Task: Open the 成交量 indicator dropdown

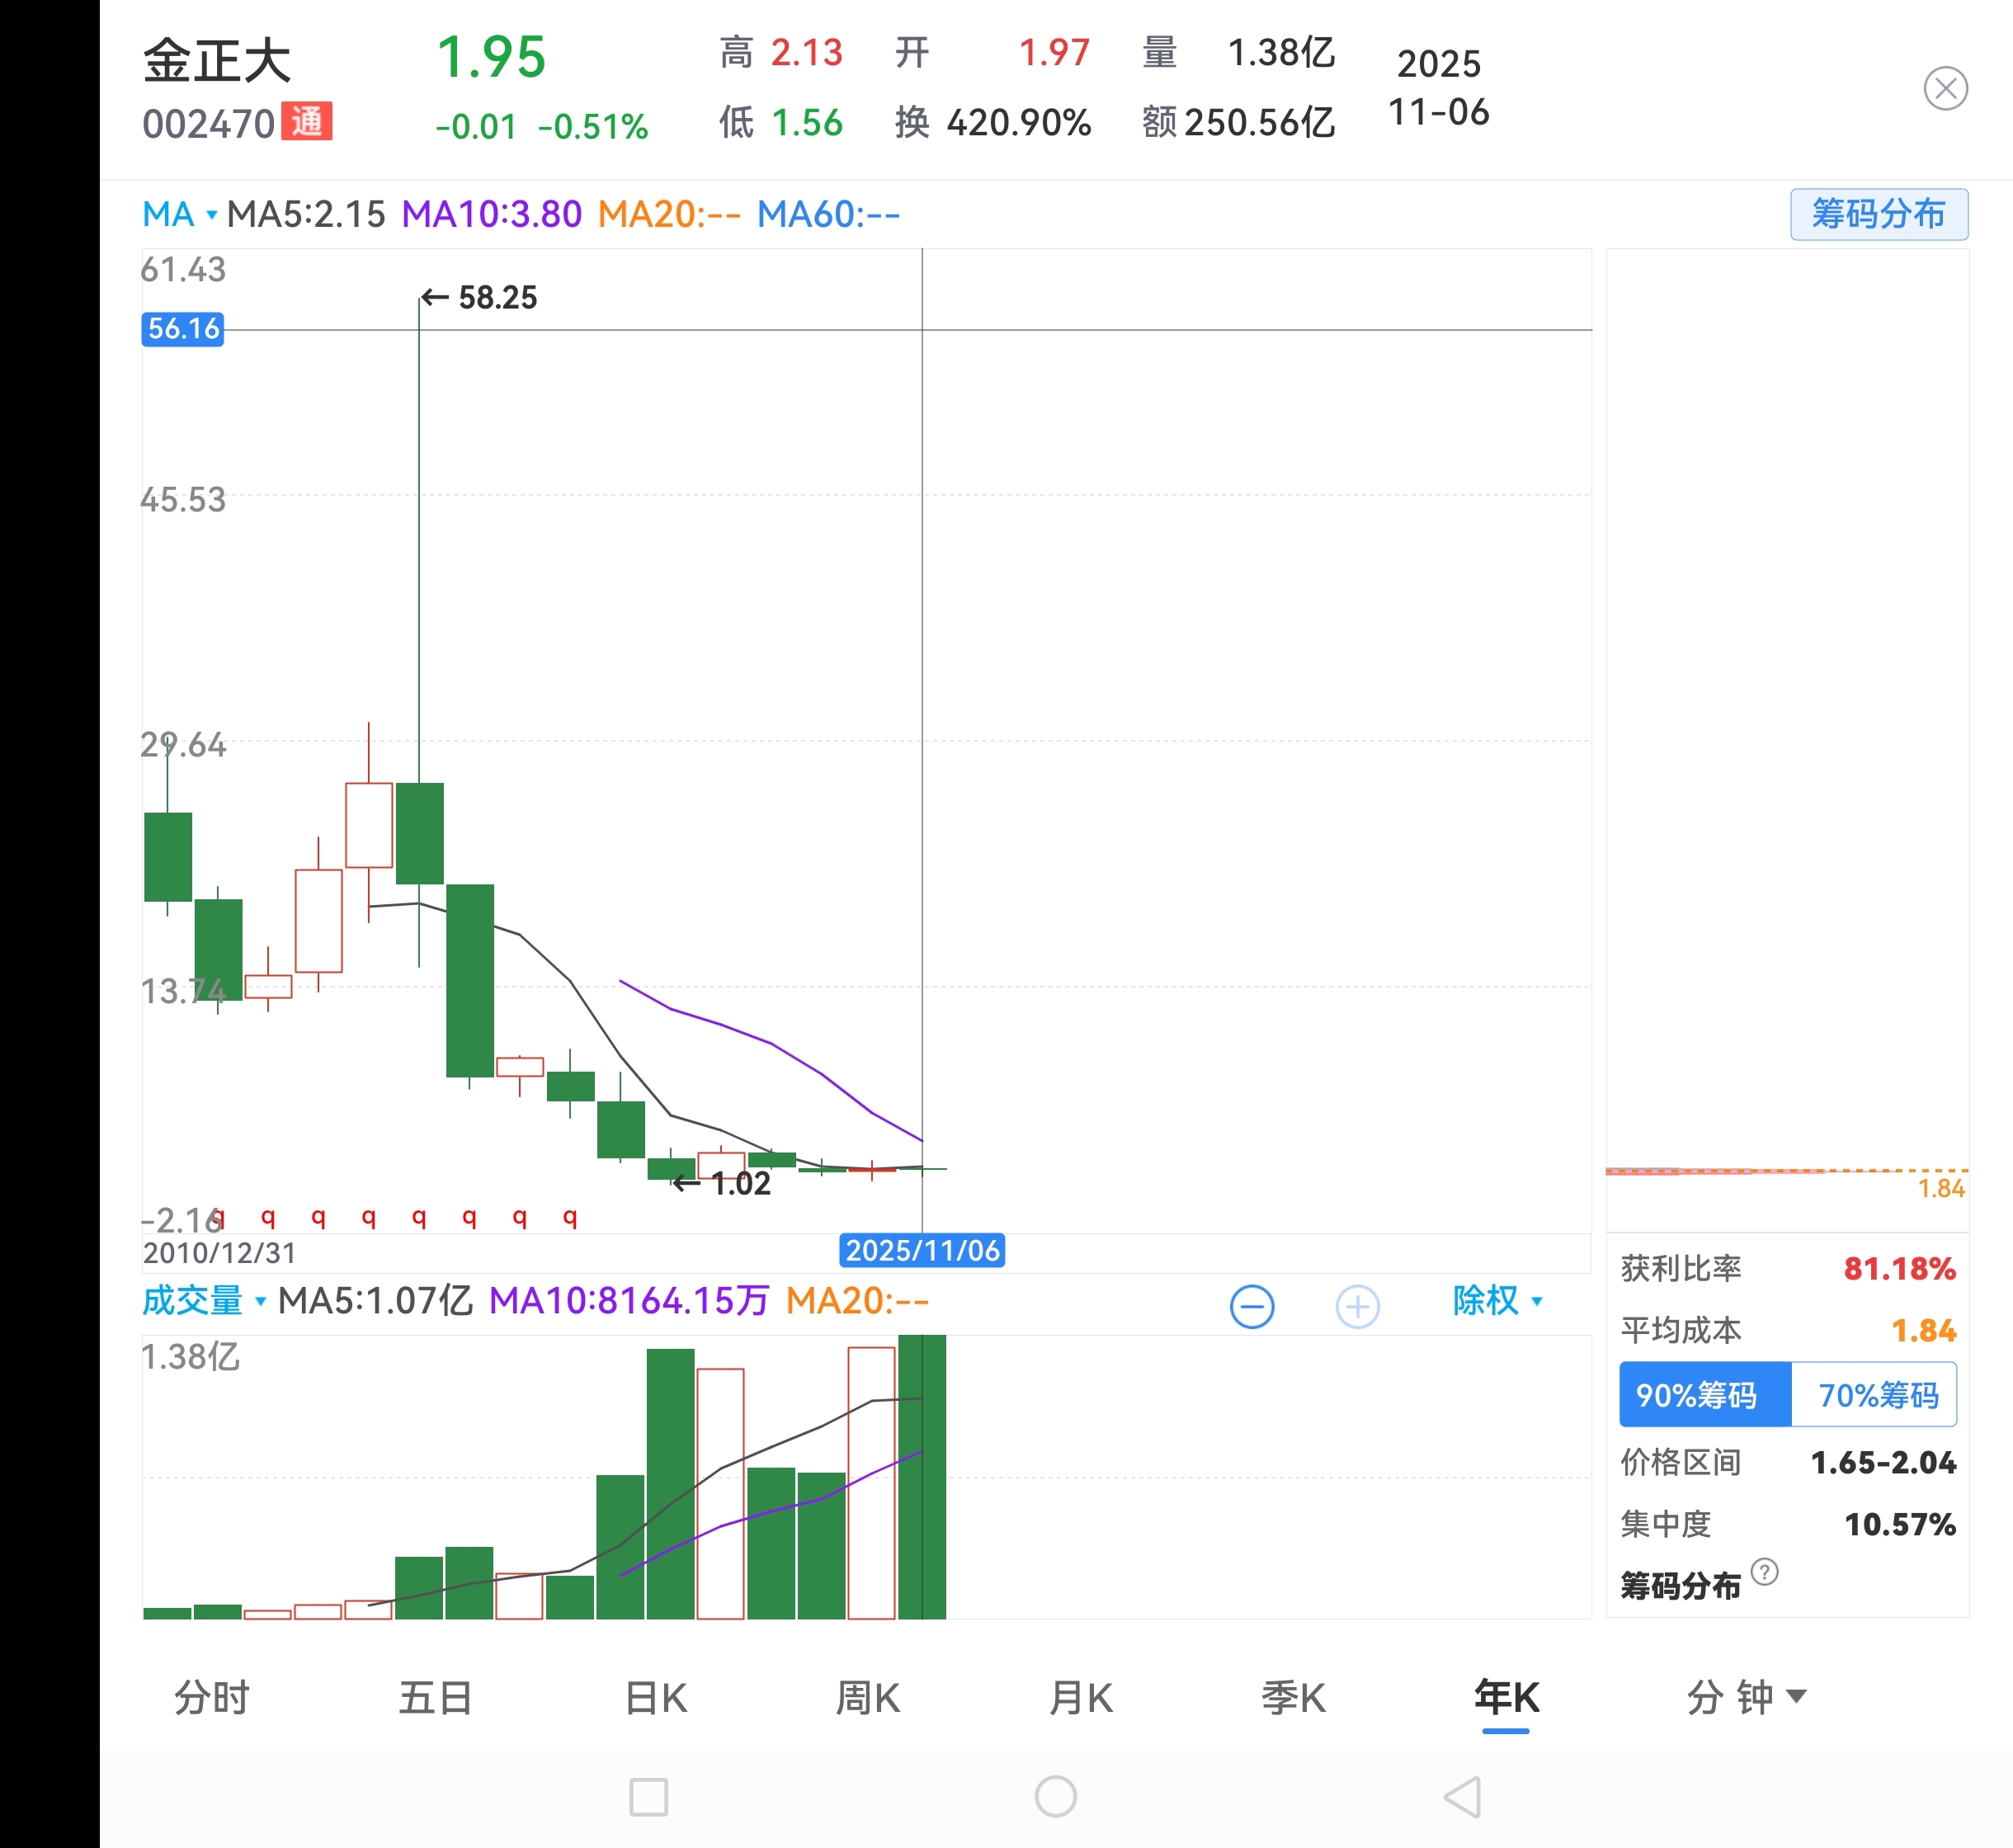Action: pyautogui.click(x=203, y=1301)
